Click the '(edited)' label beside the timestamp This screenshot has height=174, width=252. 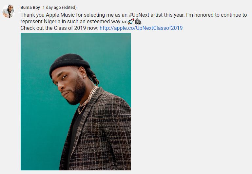[69, 8]
